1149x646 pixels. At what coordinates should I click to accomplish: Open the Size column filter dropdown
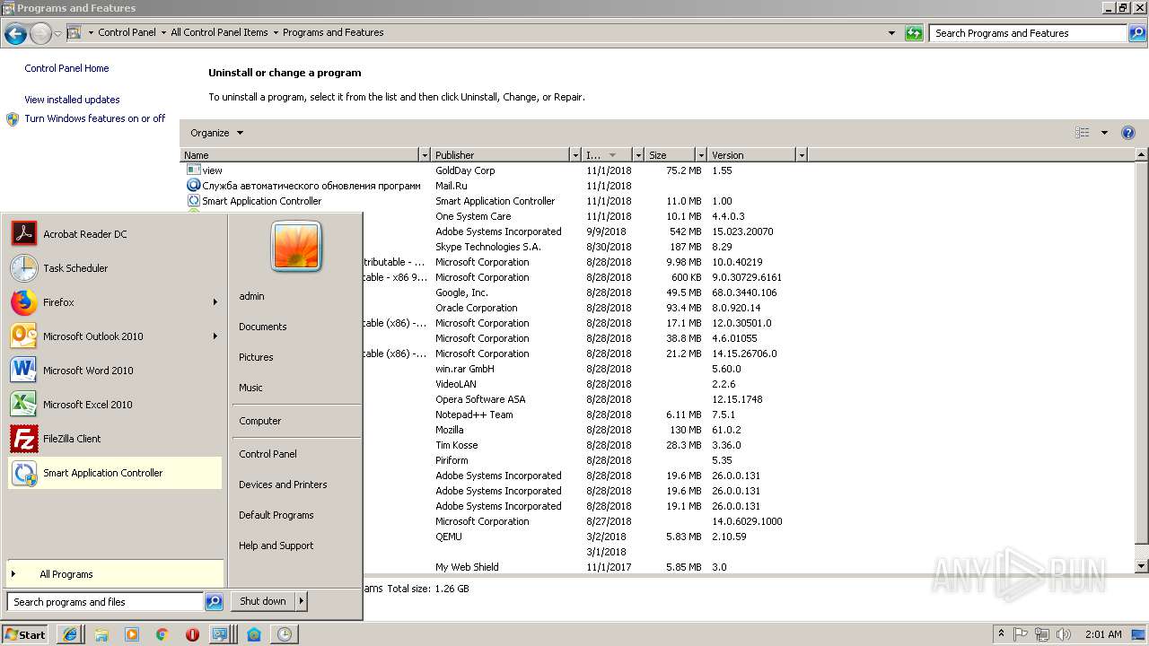click(x=699, y=155)
